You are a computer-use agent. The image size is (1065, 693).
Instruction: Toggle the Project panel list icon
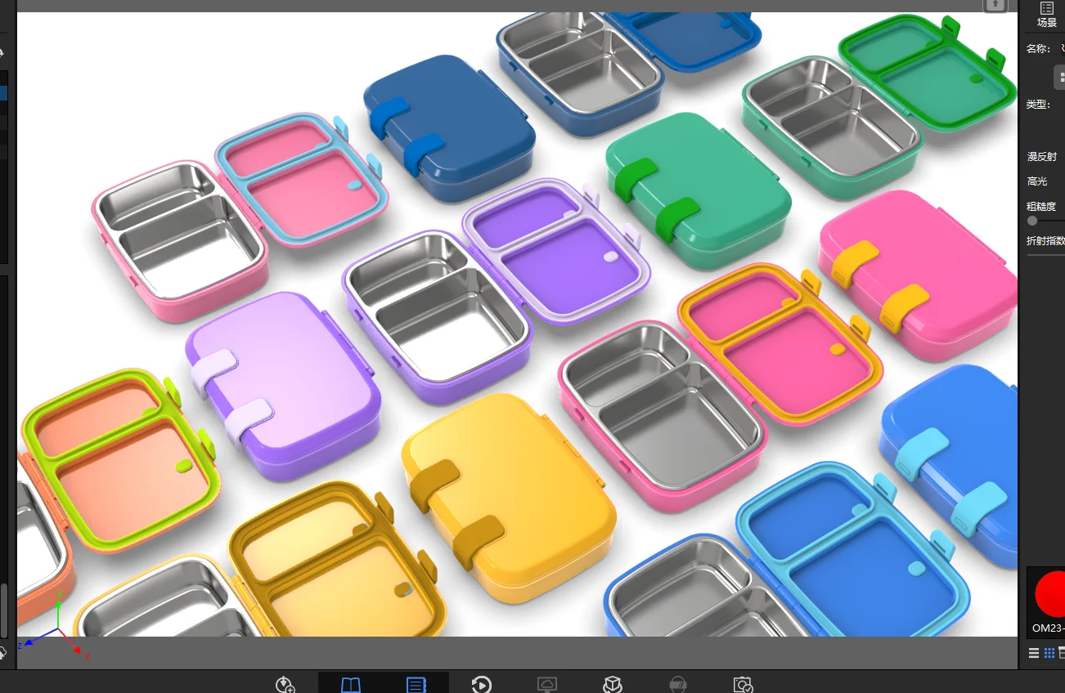coord(416,685)
